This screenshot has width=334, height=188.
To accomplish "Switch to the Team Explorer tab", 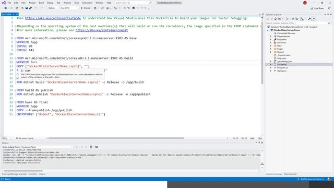I will tap(290, 174).
